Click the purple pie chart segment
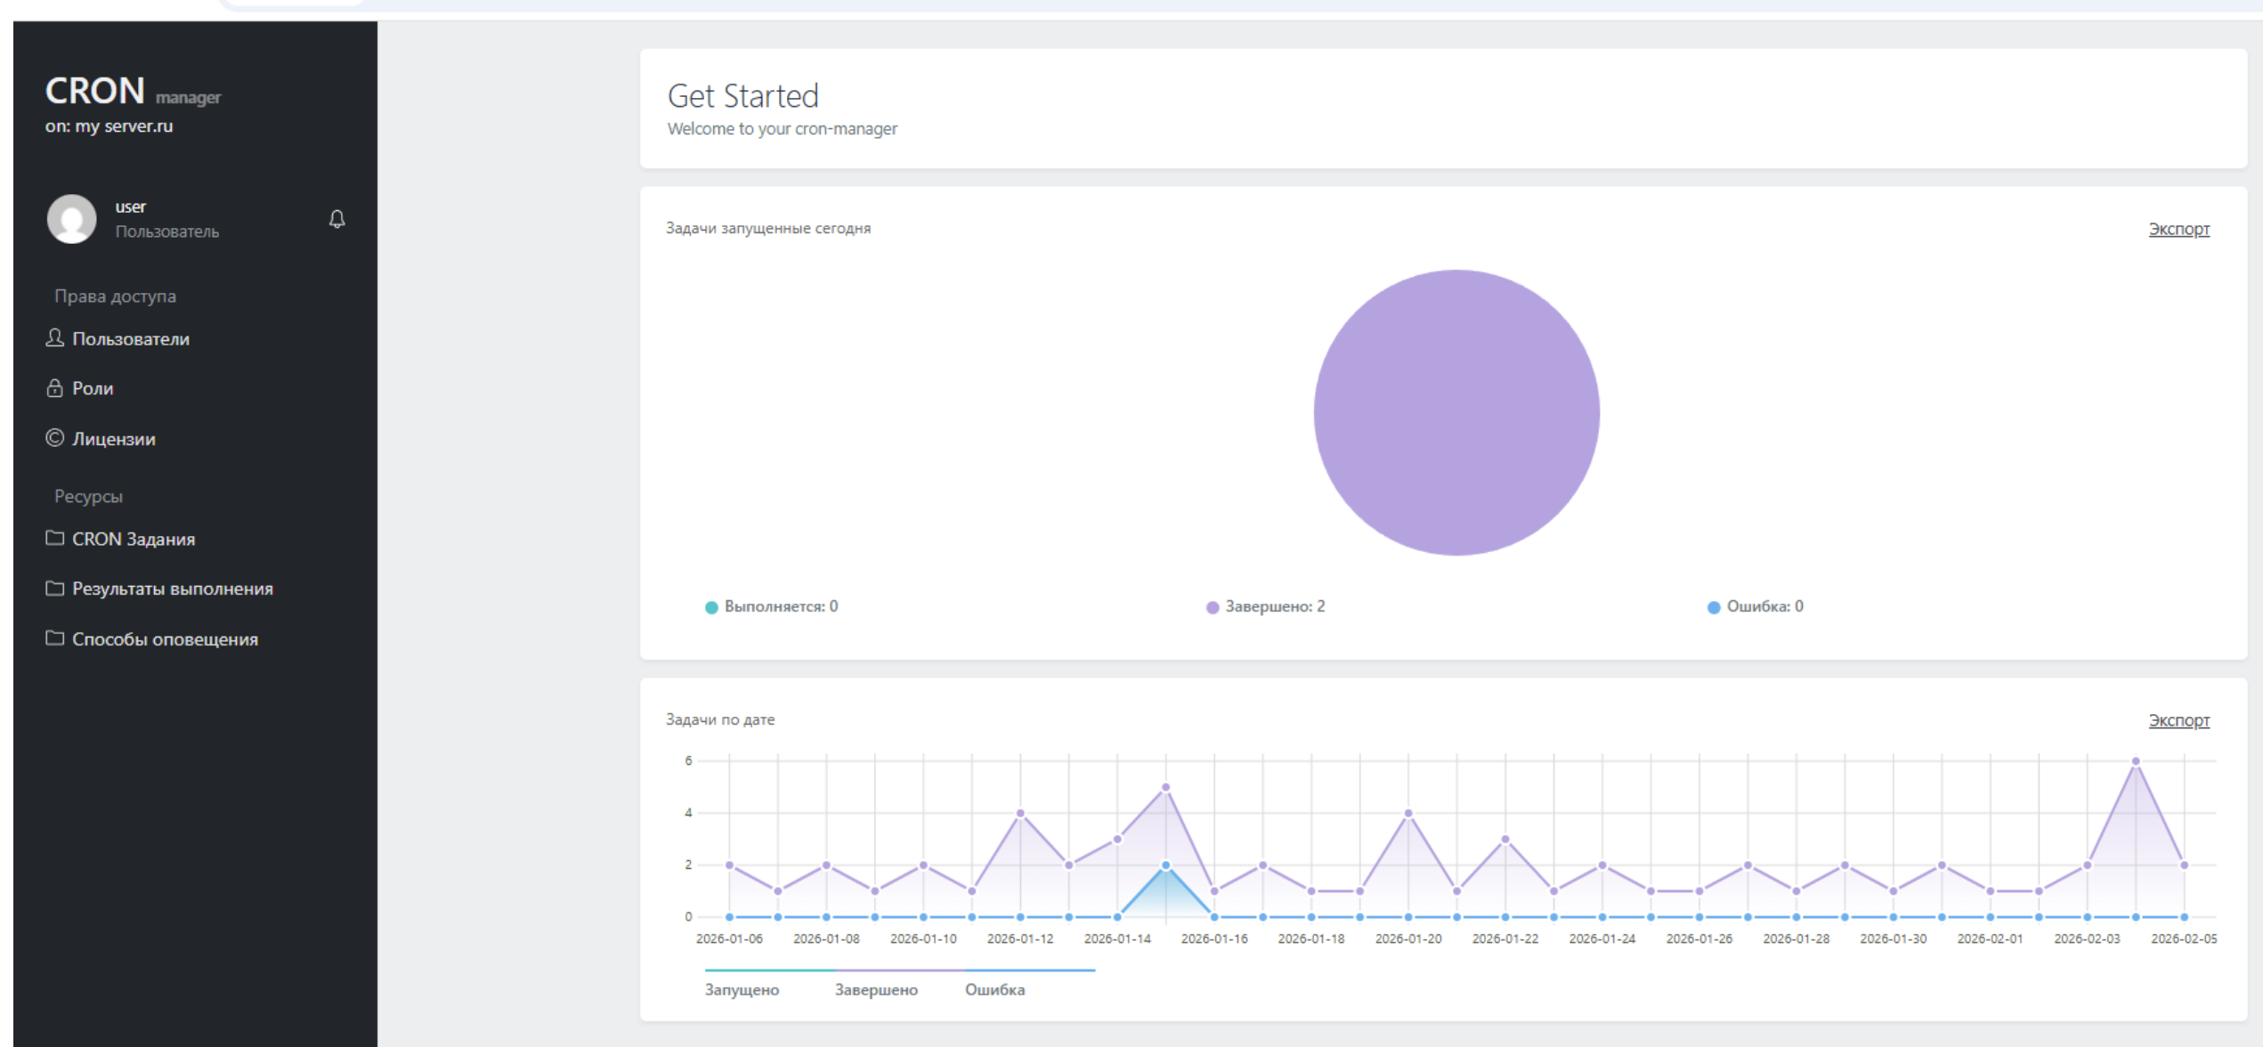 click(x=1456, y=412)
